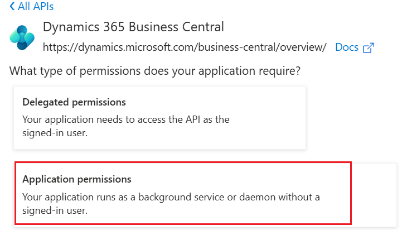Click the 'What type of permissions' question text

pos(155,71)
